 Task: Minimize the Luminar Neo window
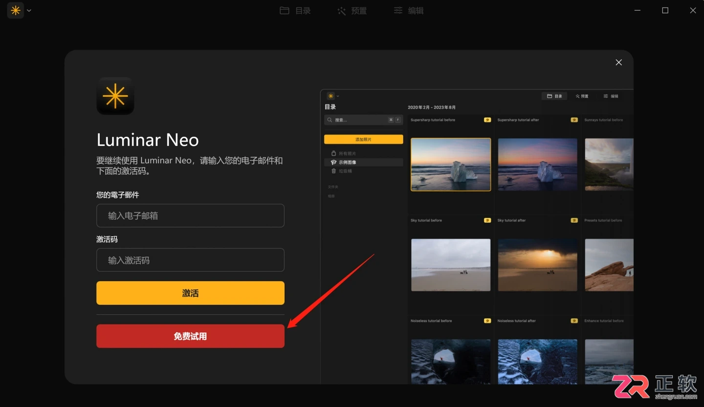(638, 11)
